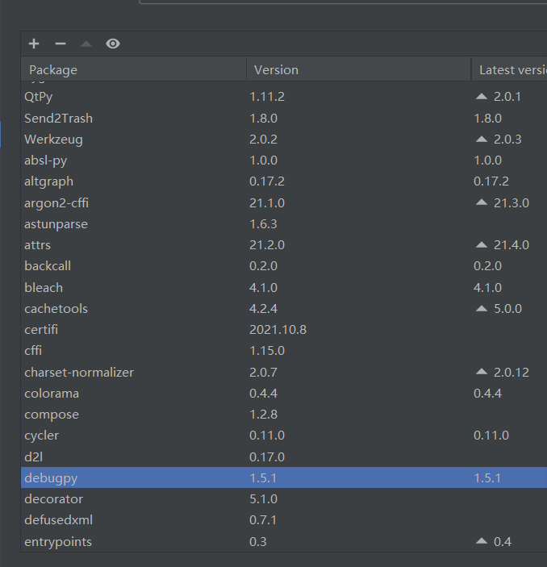
Task: Select the compose package row
Action: (x=284, y=414)
